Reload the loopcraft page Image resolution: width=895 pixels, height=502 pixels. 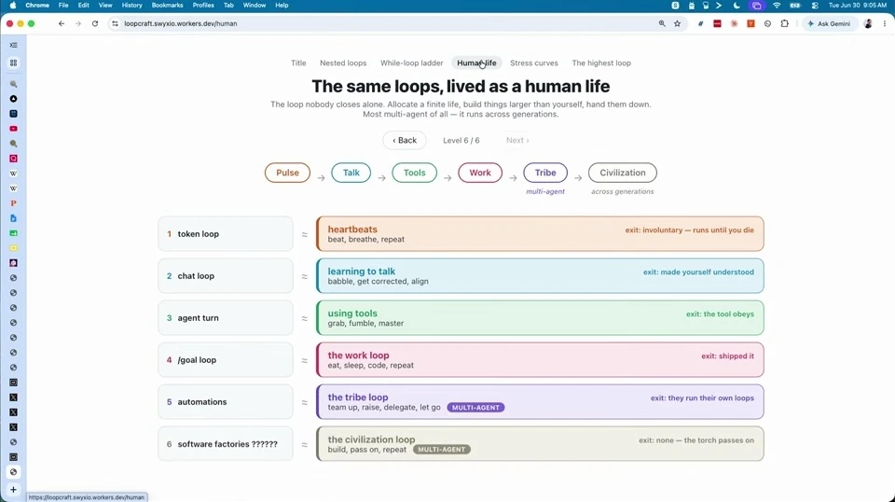click(95, 23)
